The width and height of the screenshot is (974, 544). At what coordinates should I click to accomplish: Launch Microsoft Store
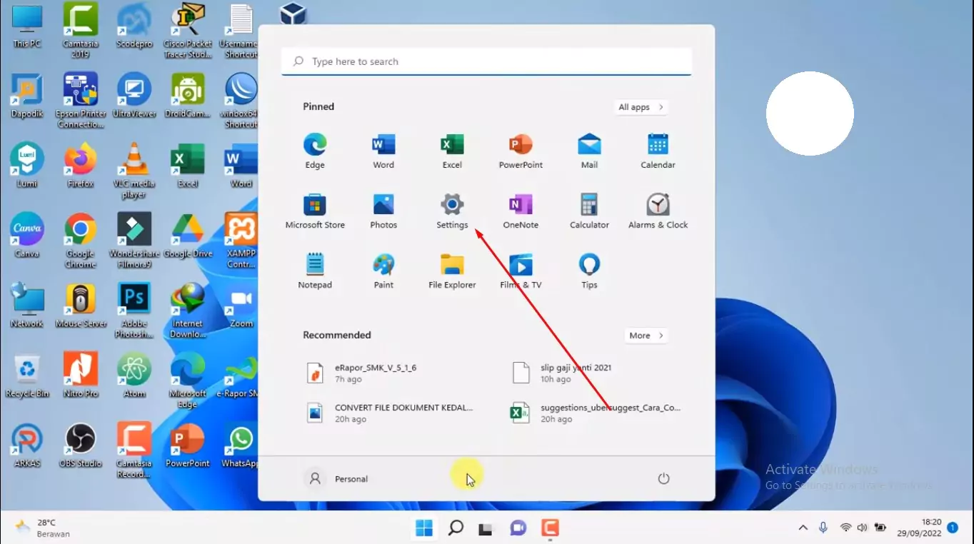click(315, 211)
